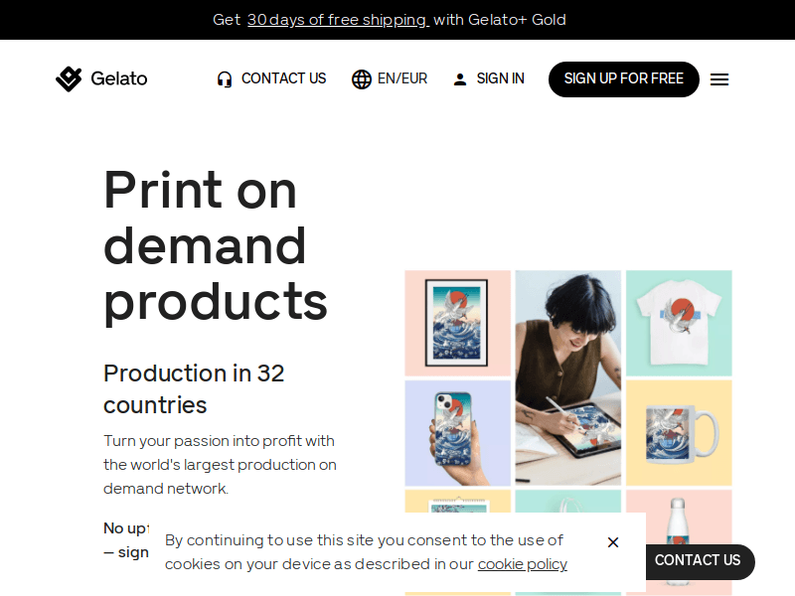Viewport: 795px width, 596px height.
Task: Click the Gelato logo icon
Action: pyautogui.click(x=69, y=78)
